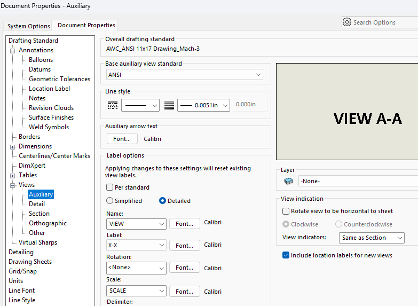Click Font button next to Name field
Screen dimensions: 418x306
point(184,224)
